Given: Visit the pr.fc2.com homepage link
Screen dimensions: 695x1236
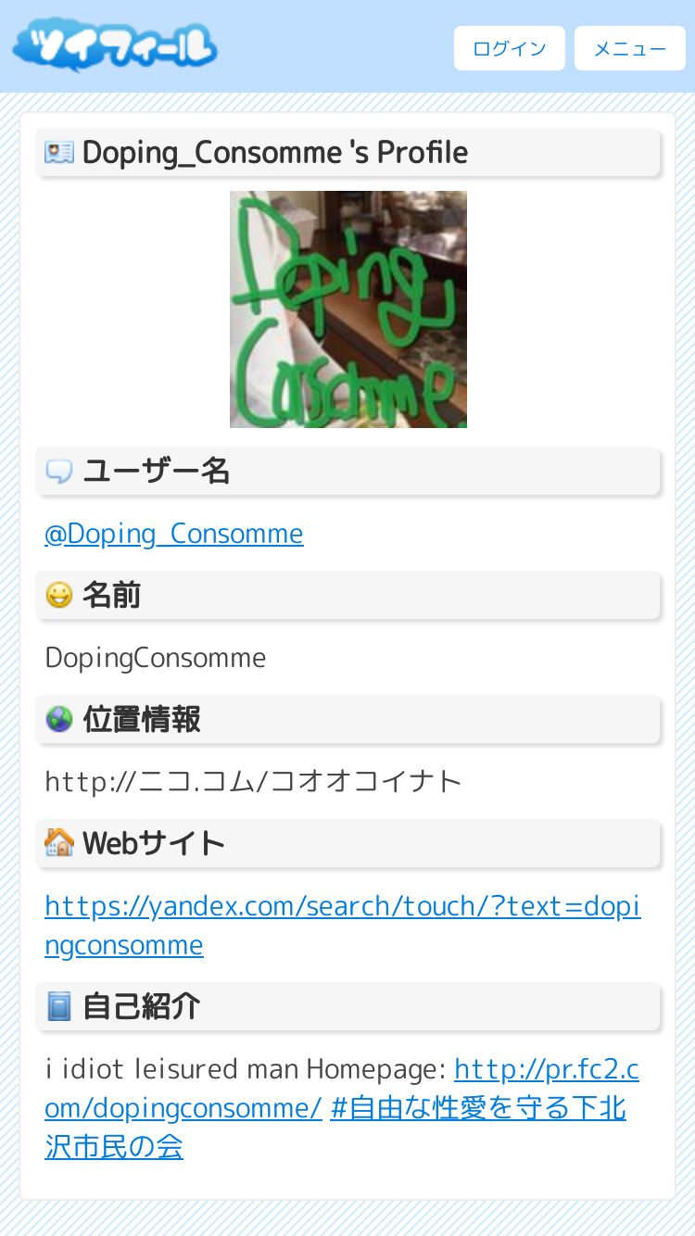Looking at the screenshot, I should pyautogui.click(x=342, y=1089).
